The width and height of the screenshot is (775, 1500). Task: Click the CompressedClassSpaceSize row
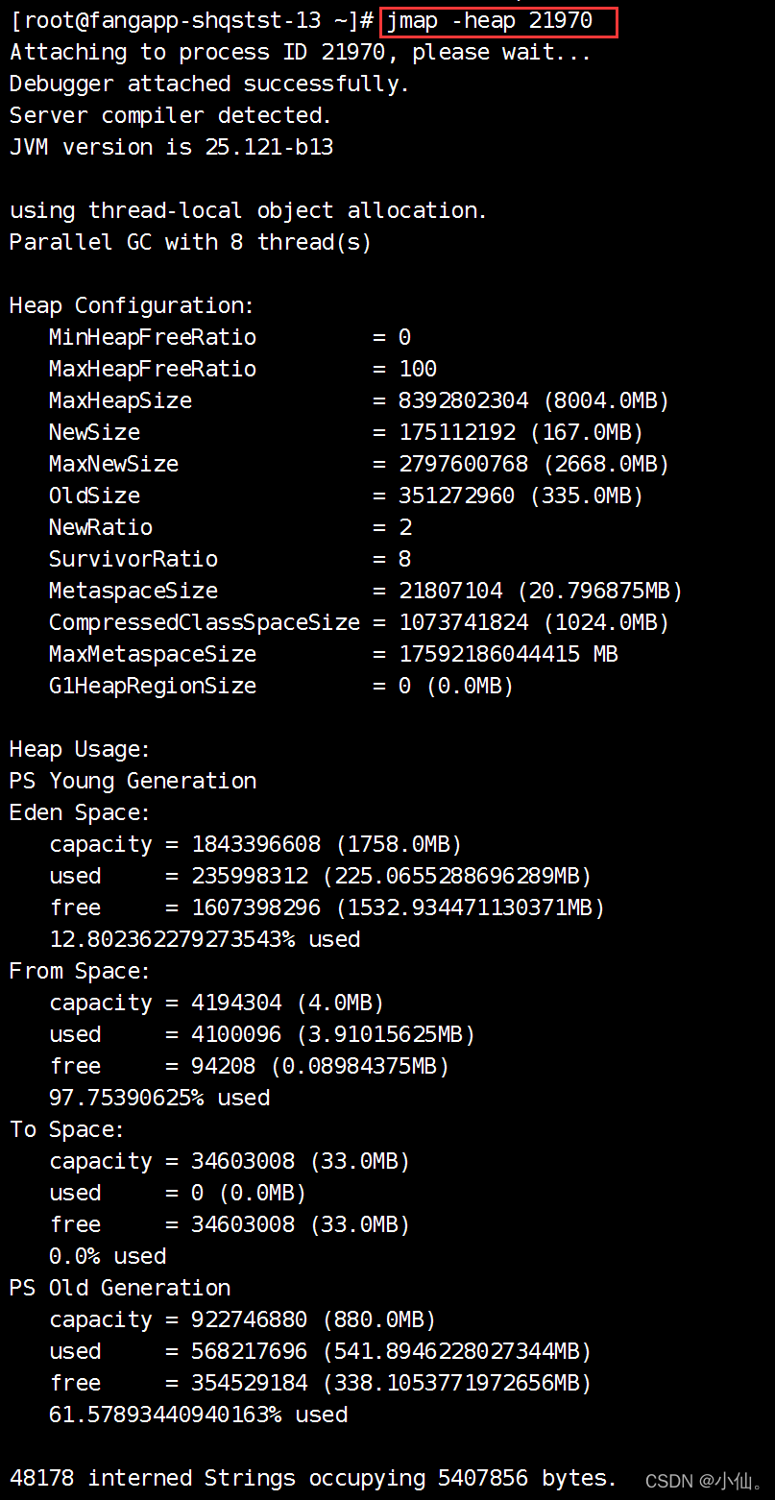tap(359, 622)
